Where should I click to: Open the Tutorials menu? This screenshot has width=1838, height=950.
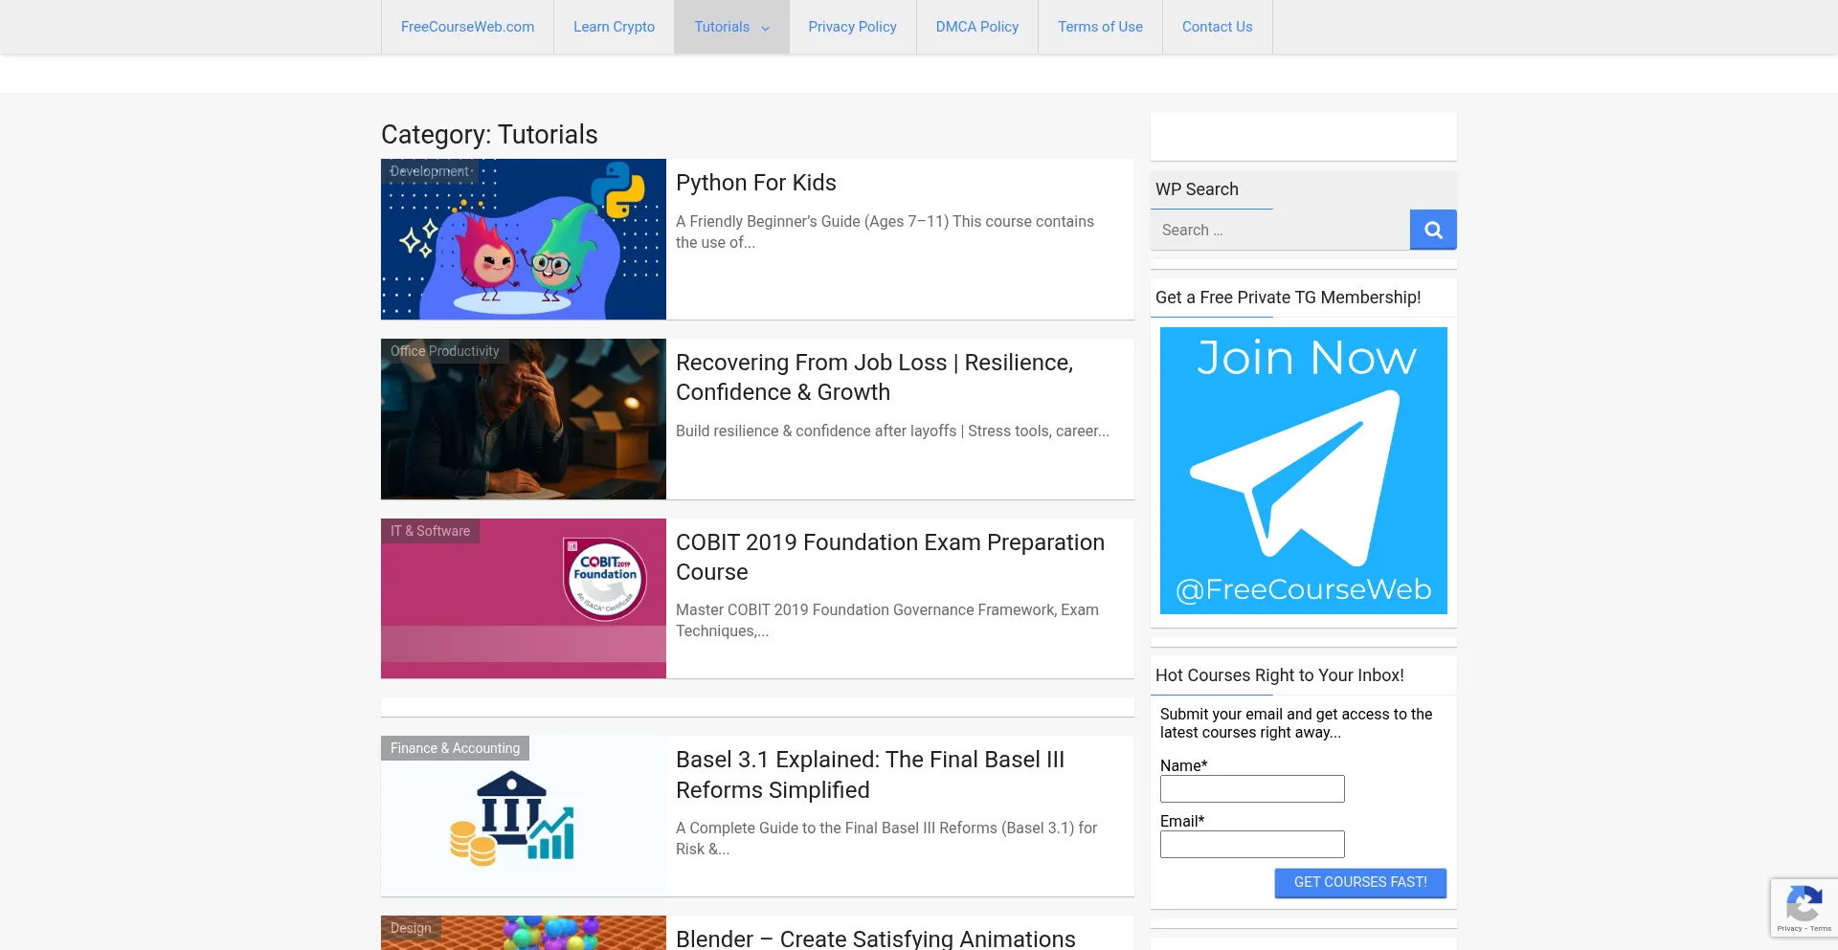(x=723, y=27)
